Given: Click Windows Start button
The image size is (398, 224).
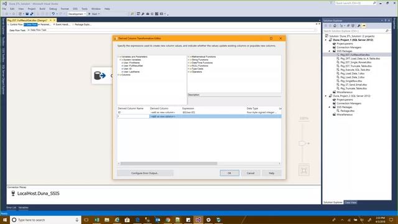Looking at the screenshot, I should tap(4, 220).
